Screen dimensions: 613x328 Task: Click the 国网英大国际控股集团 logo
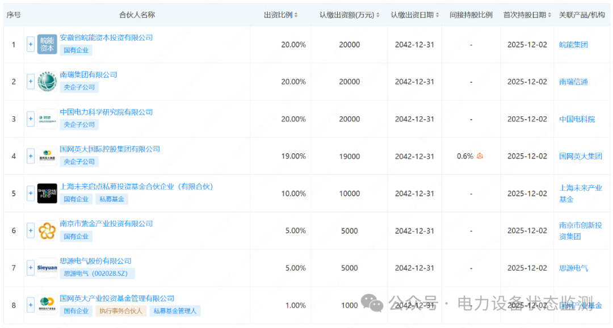point(47,156)
